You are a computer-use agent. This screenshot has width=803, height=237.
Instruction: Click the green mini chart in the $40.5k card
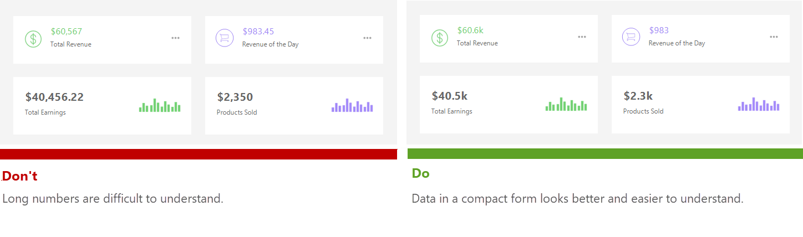(566, 104)
